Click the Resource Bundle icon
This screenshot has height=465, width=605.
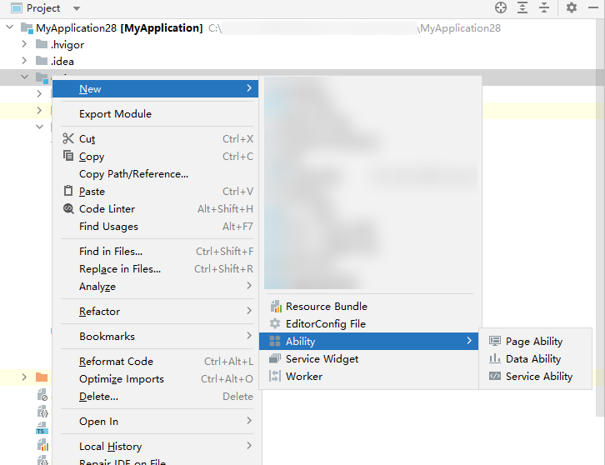tap(276, 307)
